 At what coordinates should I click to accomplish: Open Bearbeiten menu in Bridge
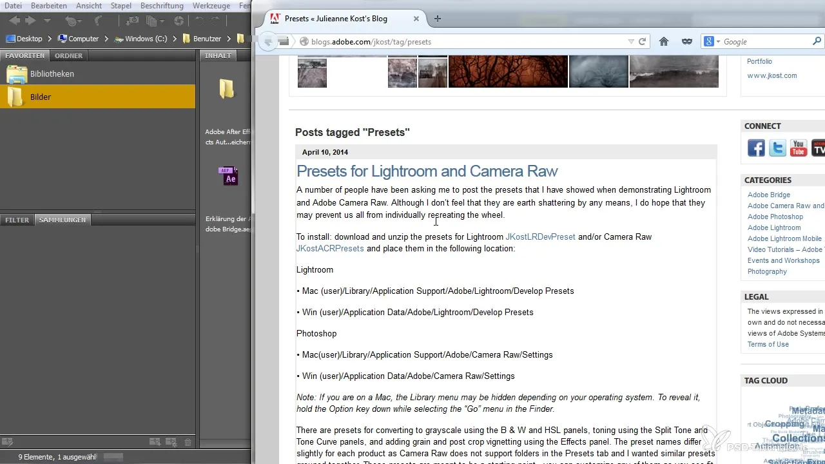50,6
